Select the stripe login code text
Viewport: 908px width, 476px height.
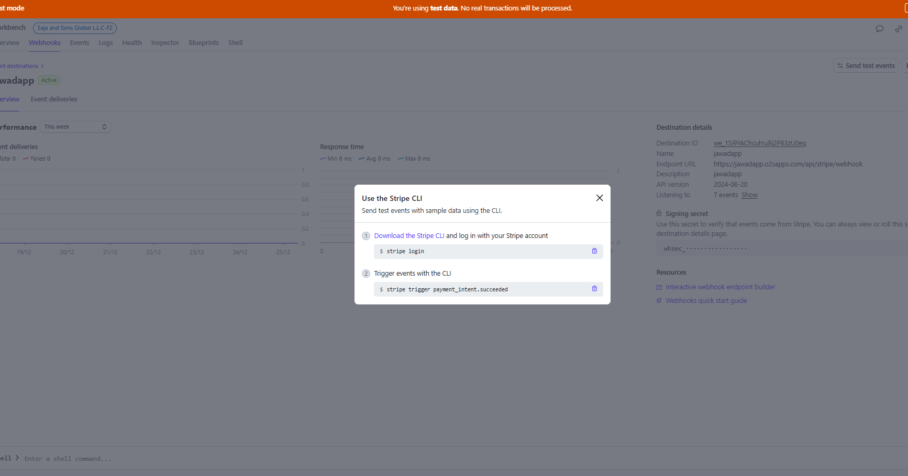405,252
